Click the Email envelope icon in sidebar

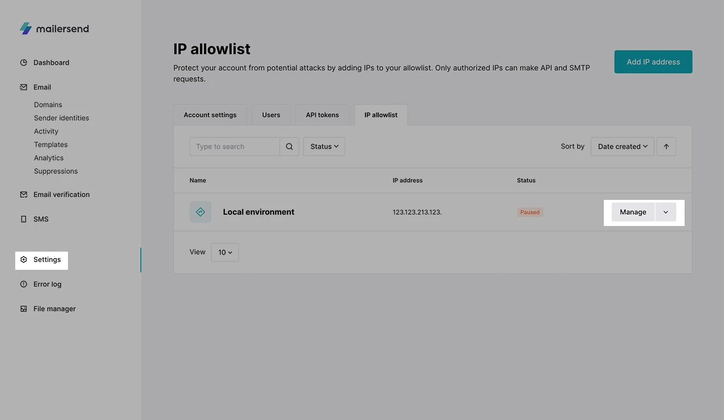(x=24, y=87)
